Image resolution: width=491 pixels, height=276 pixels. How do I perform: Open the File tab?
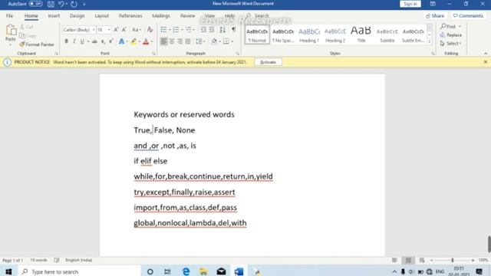point(10,15)
